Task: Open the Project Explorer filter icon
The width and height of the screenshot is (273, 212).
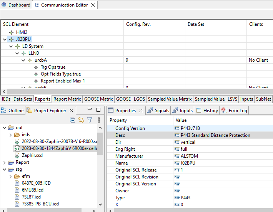Action: point(90,120)
